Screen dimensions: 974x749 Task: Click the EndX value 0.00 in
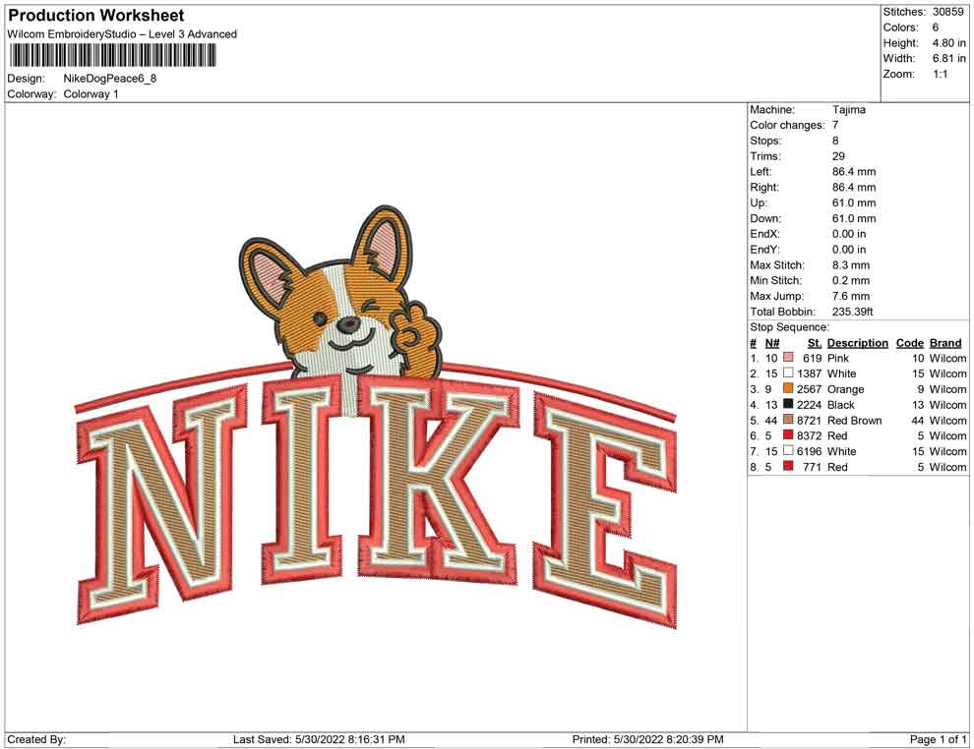849,233
